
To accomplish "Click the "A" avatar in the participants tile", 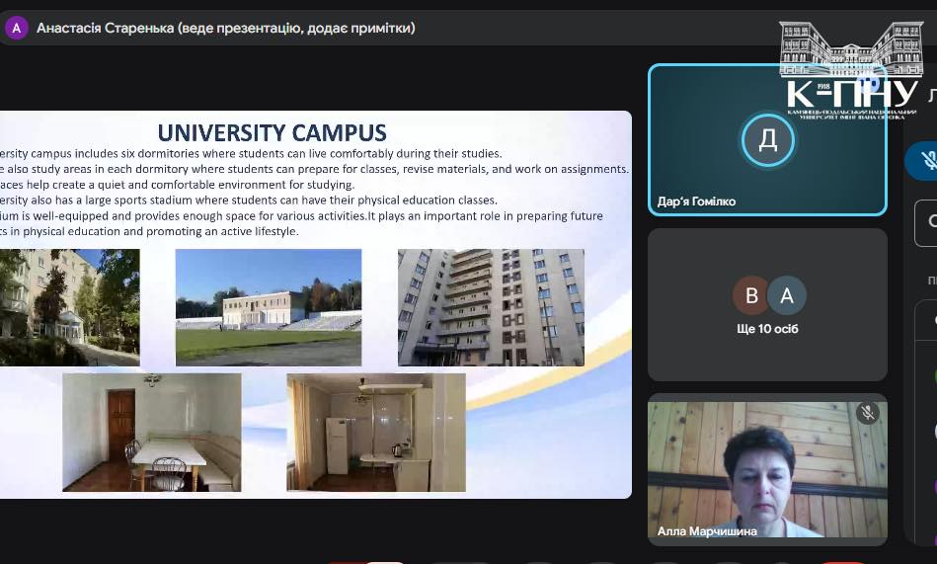I will pos(787,295).
